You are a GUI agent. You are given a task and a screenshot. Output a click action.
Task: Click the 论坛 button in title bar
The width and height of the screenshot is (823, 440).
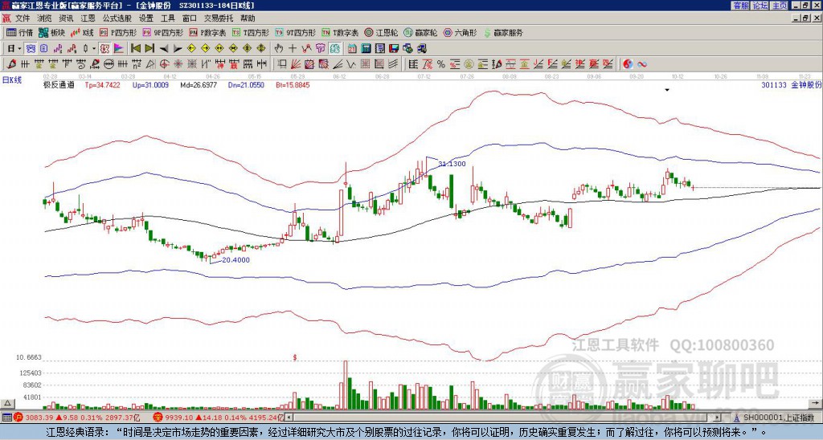pyautogui.click(x=760, y=6)
